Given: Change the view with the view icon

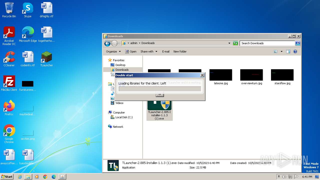Looking at the screenshot, I should [275, 51].
